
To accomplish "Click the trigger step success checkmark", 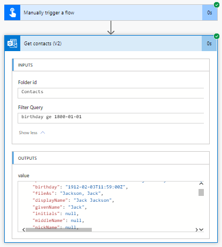I will coord(217,5).
